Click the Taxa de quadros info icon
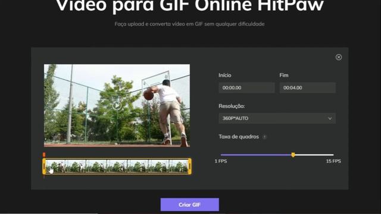Viewport: 381px width, 214px height. pos(264,137)
